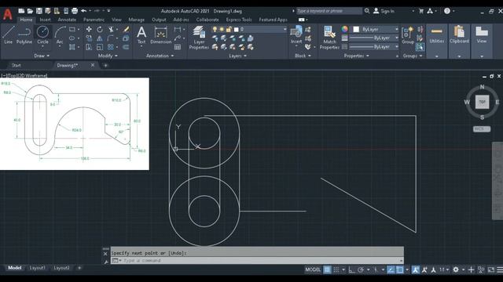
Task: Pick the Ellipse tool in Draw panel
Action: [72, 38]
